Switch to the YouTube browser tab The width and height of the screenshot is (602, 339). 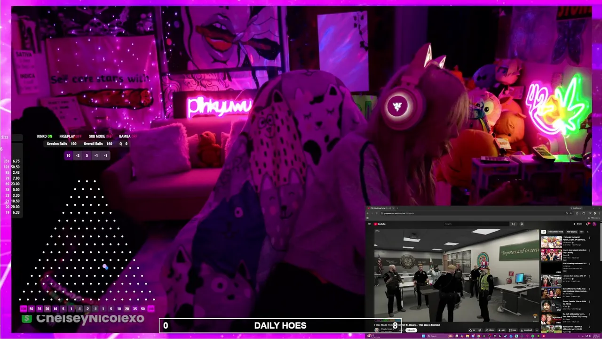[x=381, y=208]
